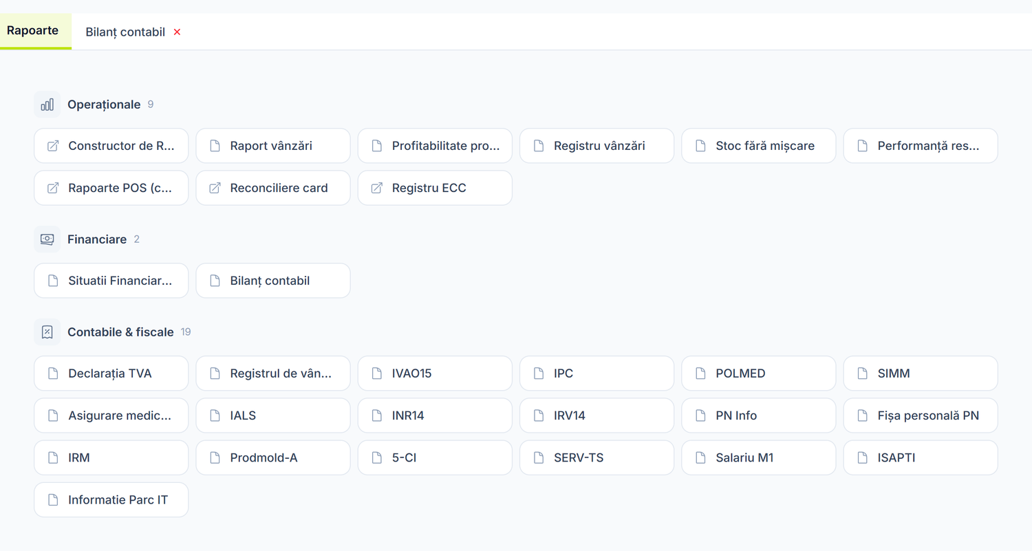Open the IPC report
Viewport: 1032px width, 551px height.
(596, 374)
